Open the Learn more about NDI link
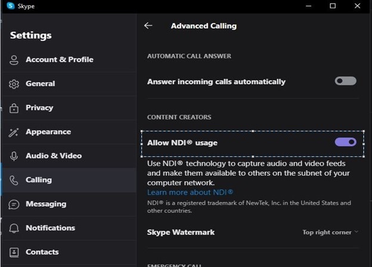The image size is (372, 267). tap(190, 193)
